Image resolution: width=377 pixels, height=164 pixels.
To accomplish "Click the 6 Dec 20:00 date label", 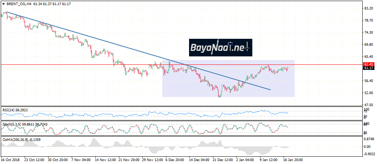I will (174, 160).
